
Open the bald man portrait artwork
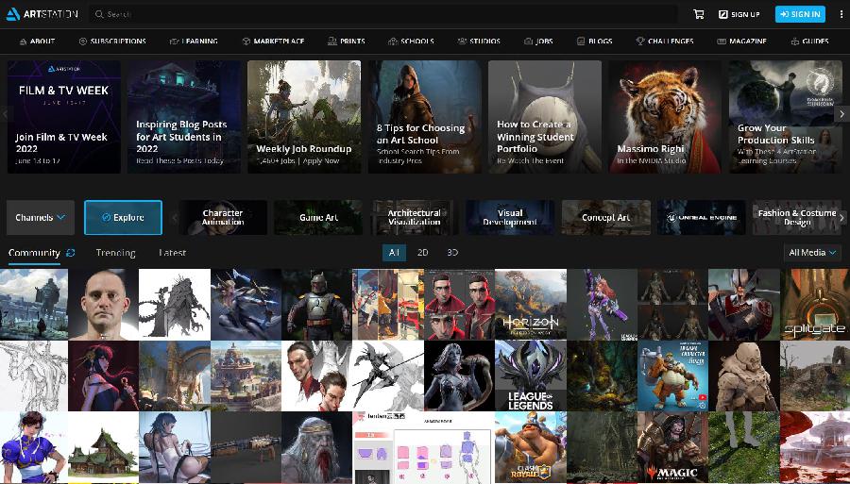point(104,304)
